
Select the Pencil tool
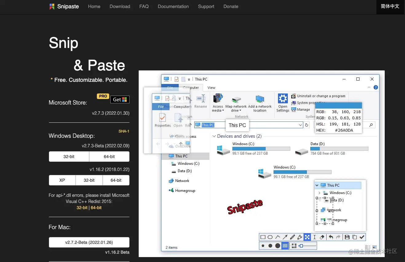pyautogui.click(x=292, y=237)
